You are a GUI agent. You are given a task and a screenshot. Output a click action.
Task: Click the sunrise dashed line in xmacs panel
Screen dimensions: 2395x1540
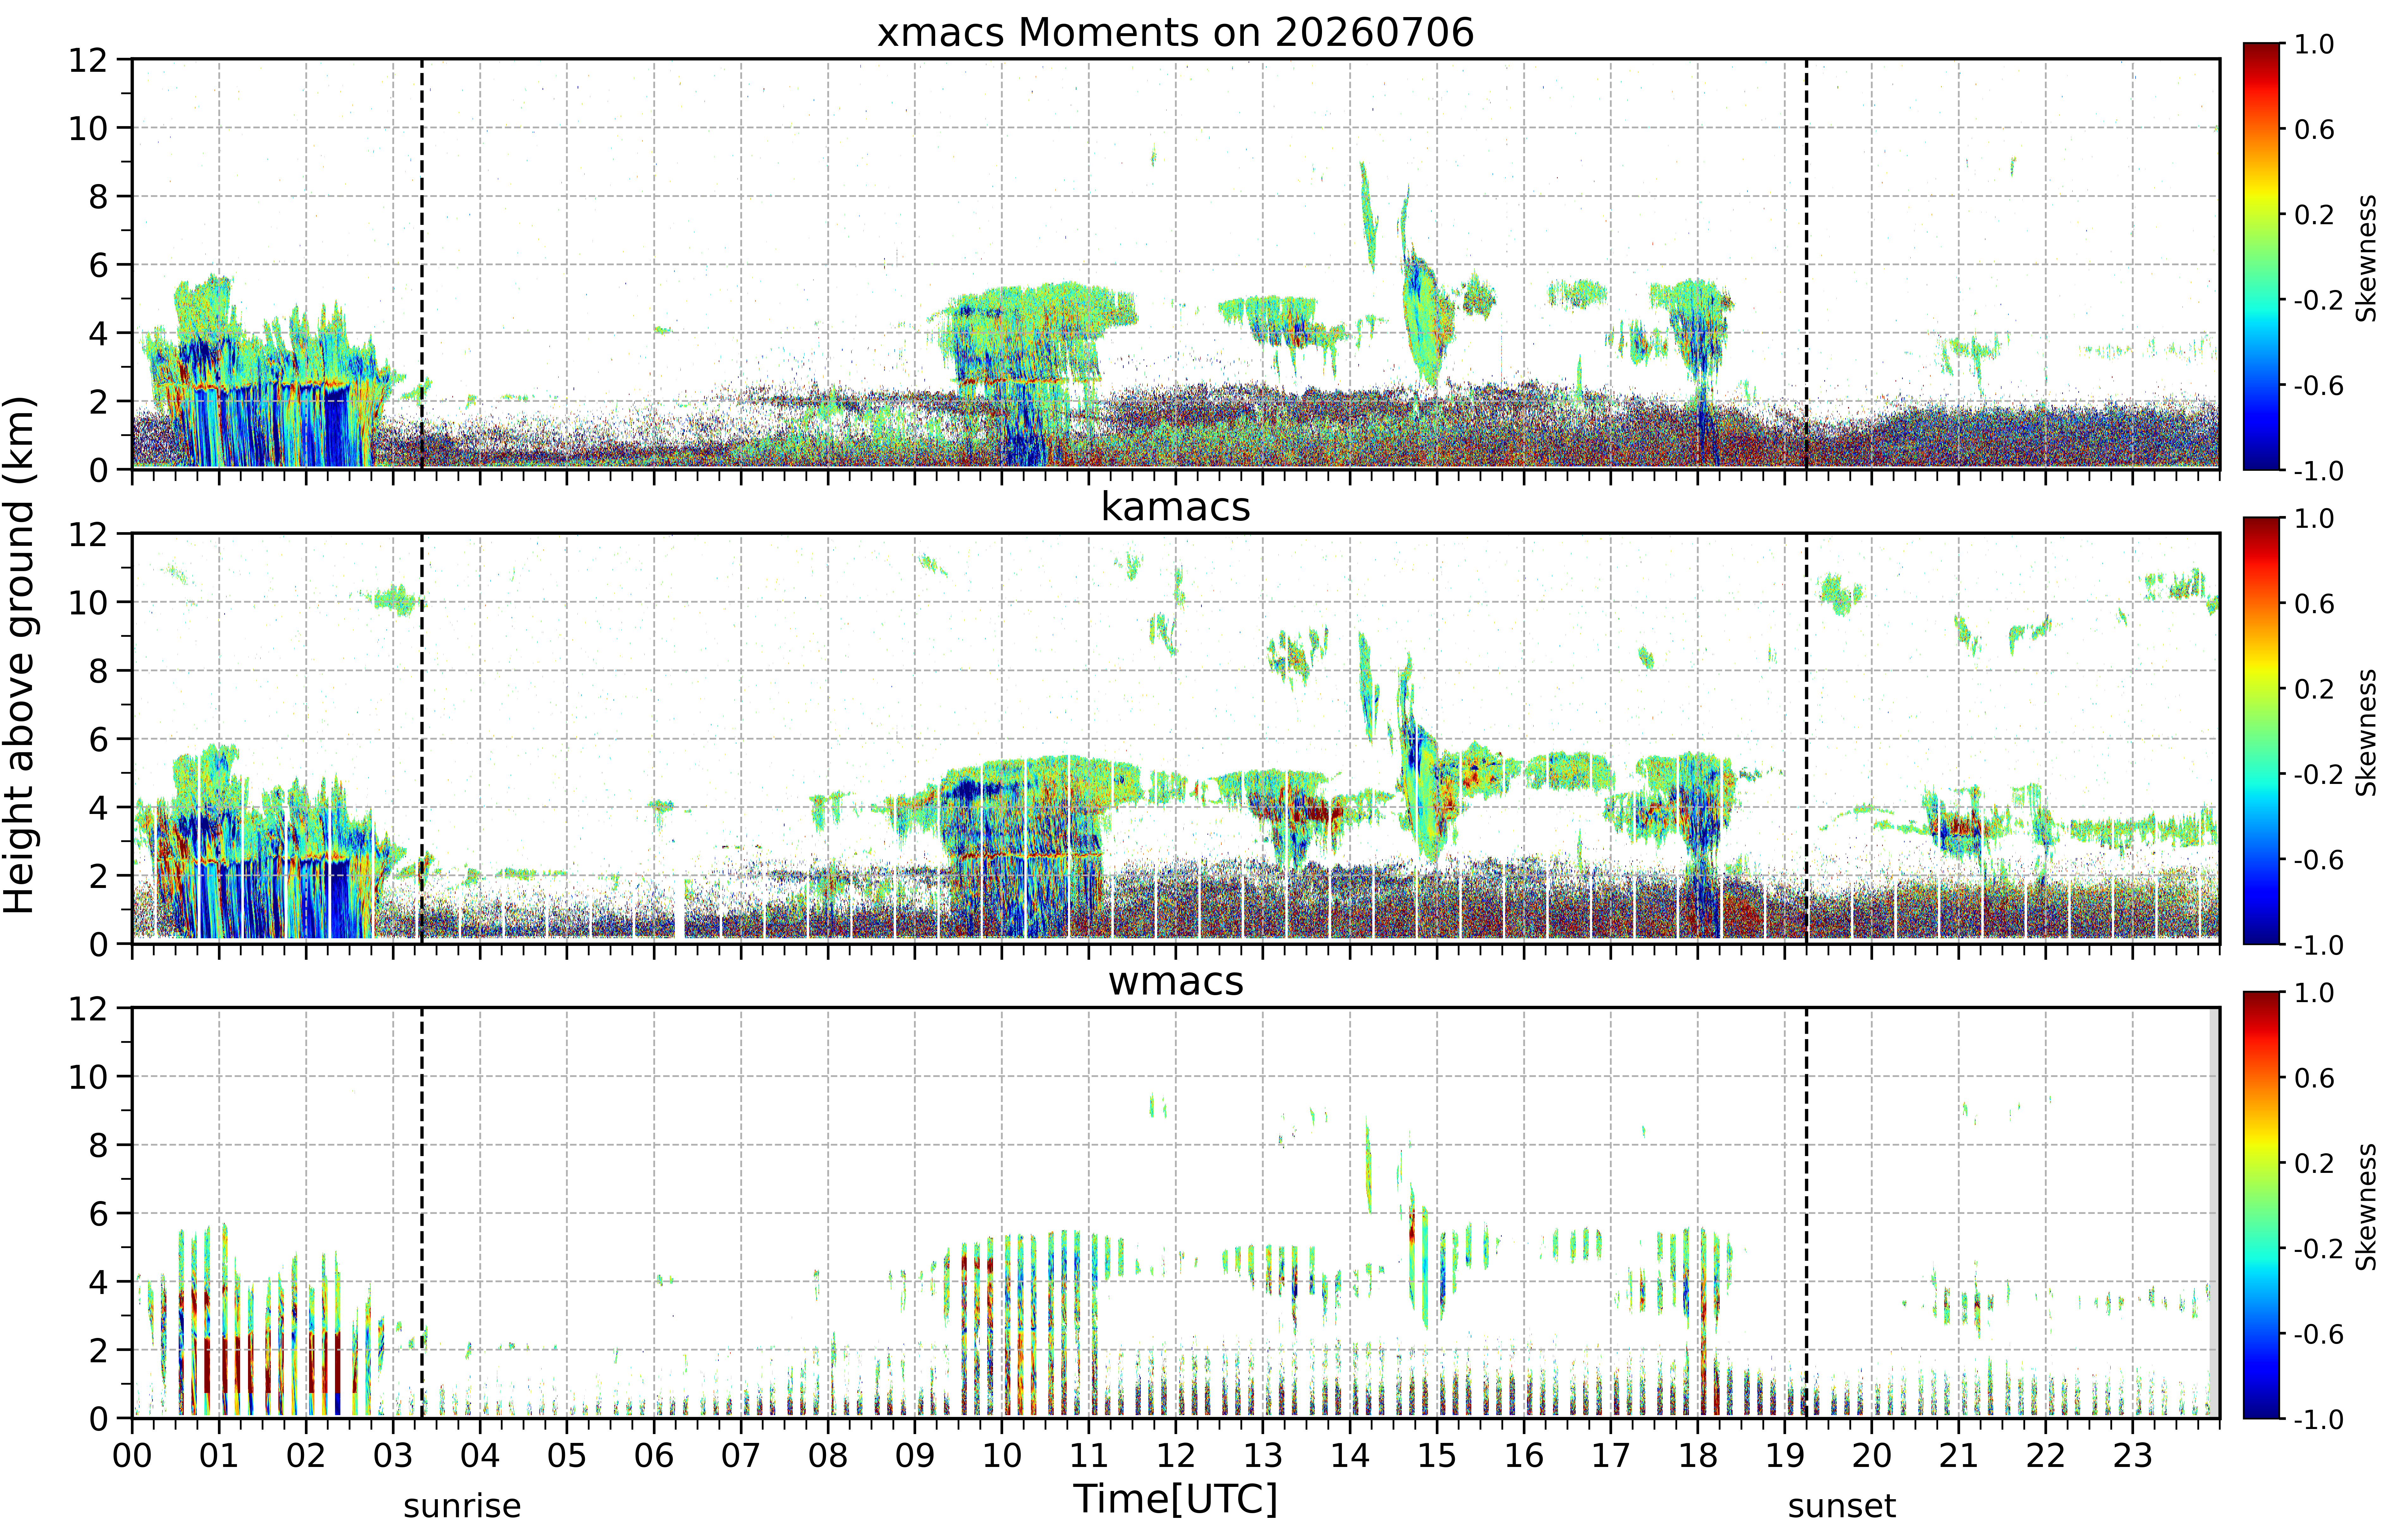tap(422, 264)
